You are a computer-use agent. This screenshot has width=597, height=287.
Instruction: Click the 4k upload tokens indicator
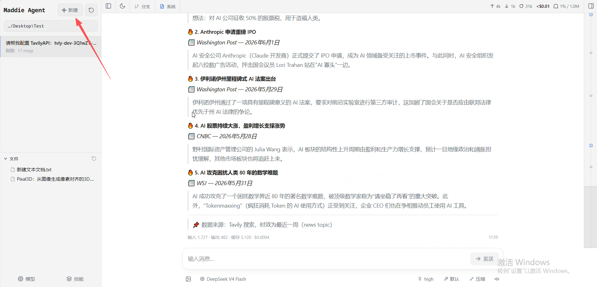pyautogui.click(x=496, y=6)
